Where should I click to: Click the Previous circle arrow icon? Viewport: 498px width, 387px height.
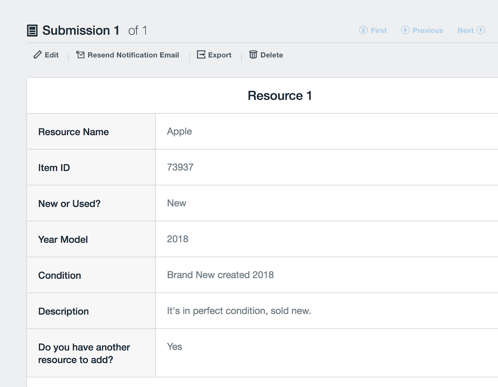tap(405, 30)
